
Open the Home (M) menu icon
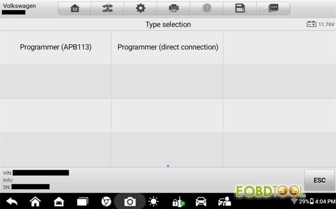(75, 8)
